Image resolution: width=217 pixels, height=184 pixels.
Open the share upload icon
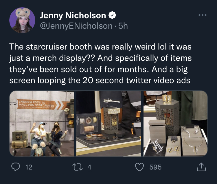pyautogui.click(x=201, y=167)
